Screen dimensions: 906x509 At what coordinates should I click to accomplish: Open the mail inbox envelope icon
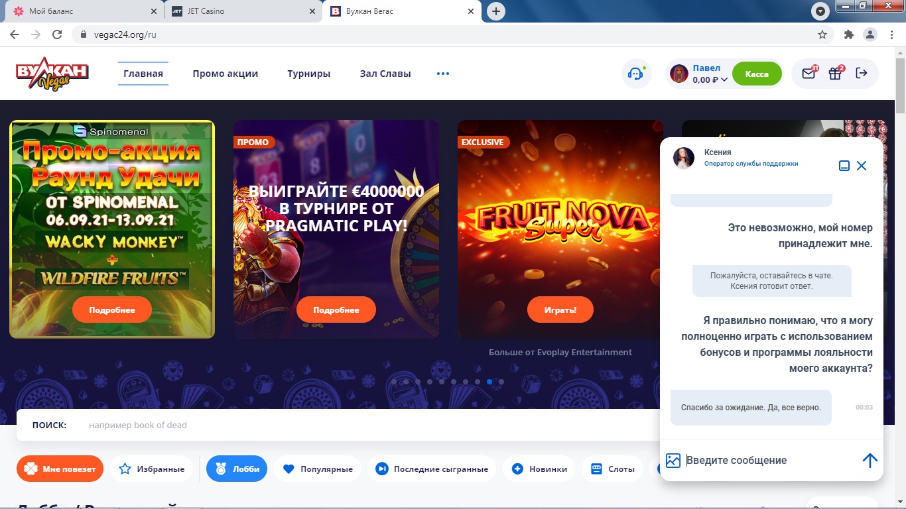click(x=809, y=74)
